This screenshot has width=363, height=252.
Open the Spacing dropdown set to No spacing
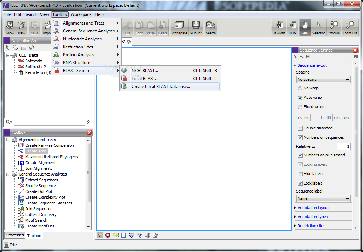(324, 79)
